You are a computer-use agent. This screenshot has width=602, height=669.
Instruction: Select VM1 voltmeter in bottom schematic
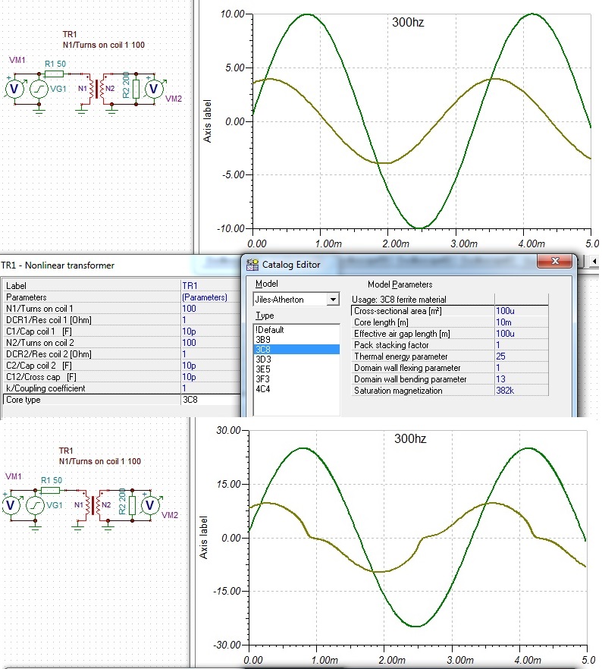(11, 505)
